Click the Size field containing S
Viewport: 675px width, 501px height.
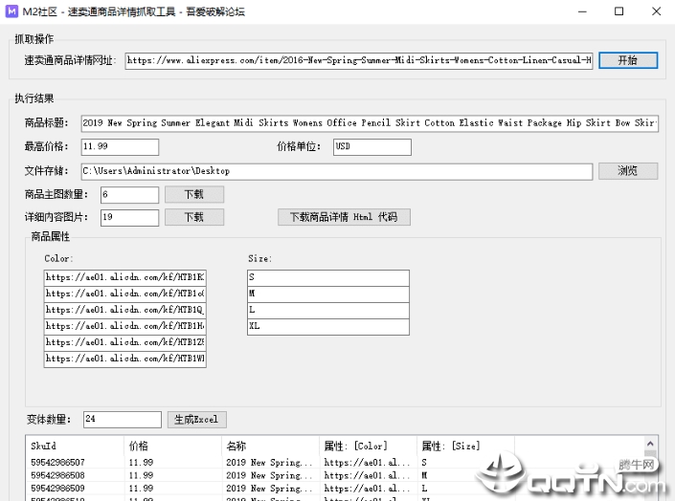pos(328,278)
